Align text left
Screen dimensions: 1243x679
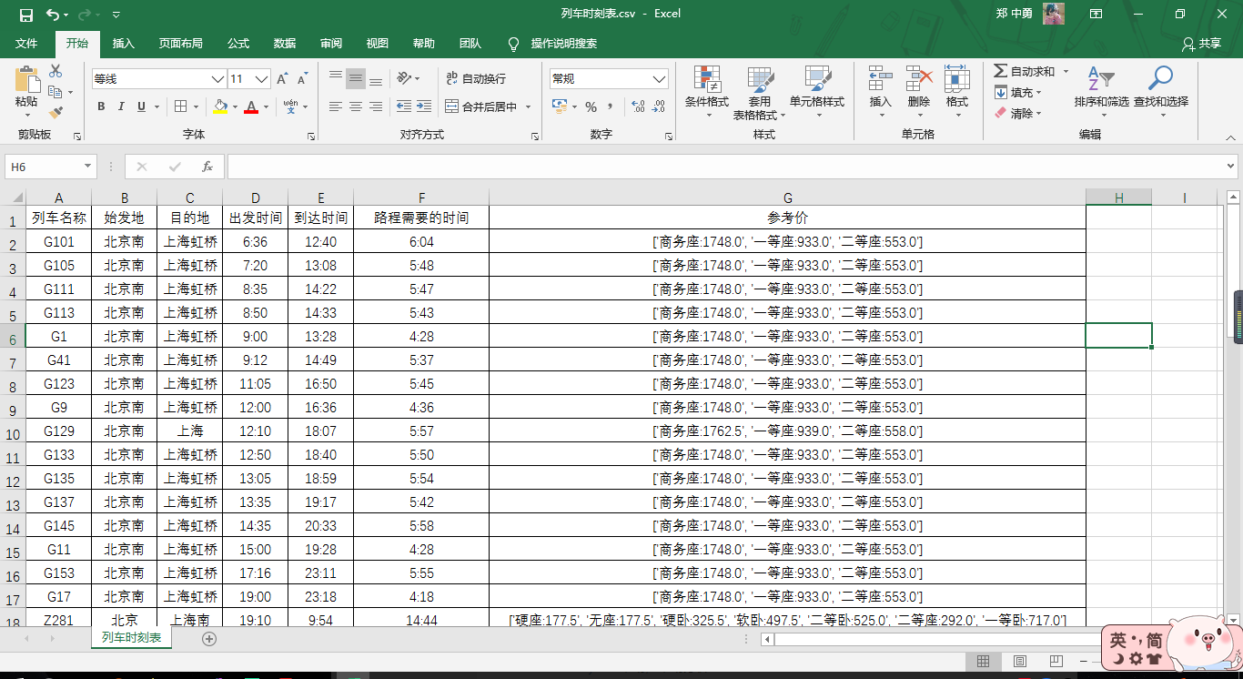336,106
